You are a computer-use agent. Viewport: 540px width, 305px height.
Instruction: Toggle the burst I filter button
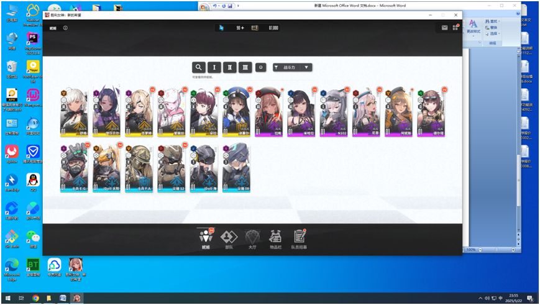214,67
